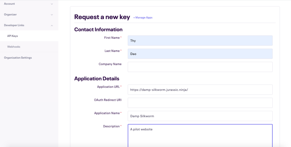Go to Webhooks in sidebar

[14, 47]
